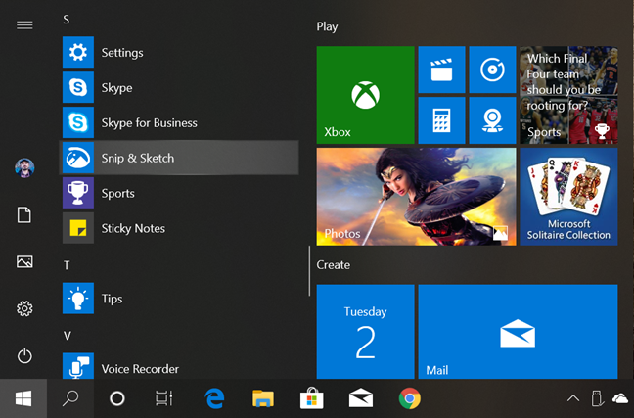Show hidden system tray icons
The width and height of the screenshot is (634, 418).
click(x=572, y=398)
